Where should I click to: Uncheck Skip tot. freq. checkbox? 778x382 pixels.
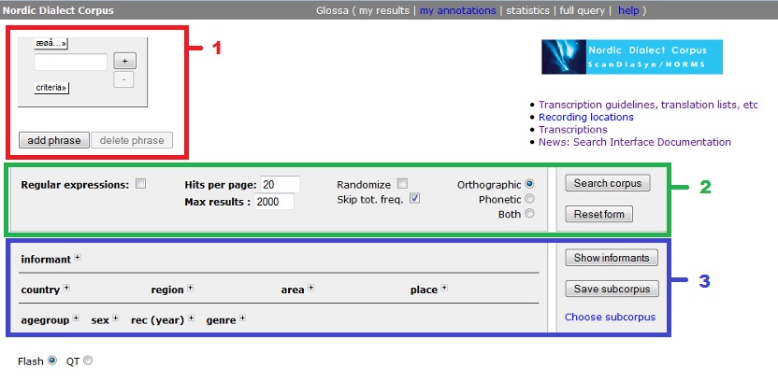click(415, 198)
